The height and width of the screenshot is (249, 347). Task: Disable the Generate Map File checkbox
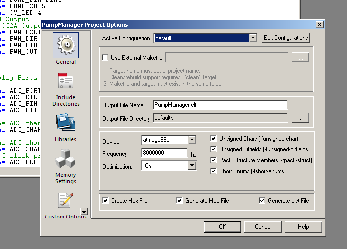click(x=179, y=200)
